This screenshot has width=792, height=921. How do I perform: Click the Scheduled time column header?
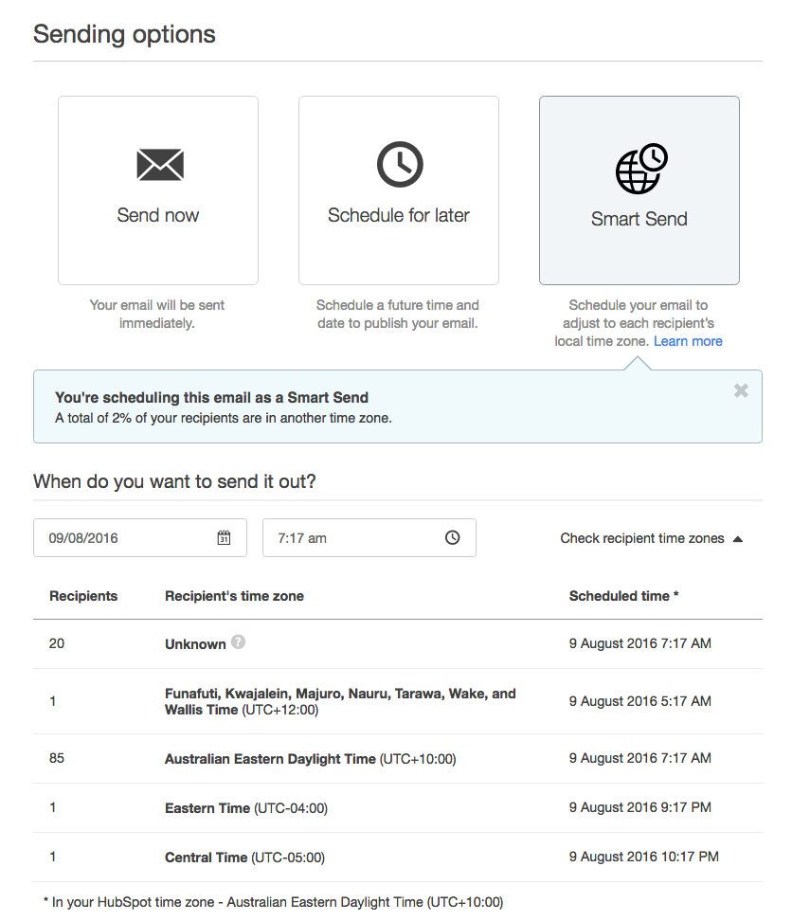pyautogui.click(x=623, y=596)
